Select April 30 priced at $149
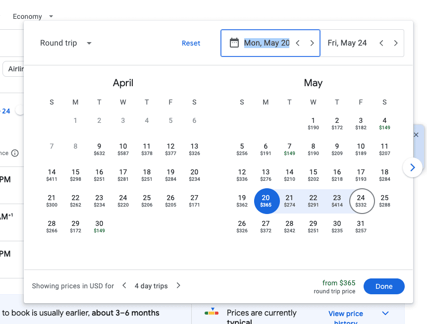The height and width of the screenshot is (324, 427). coord(99,226)
